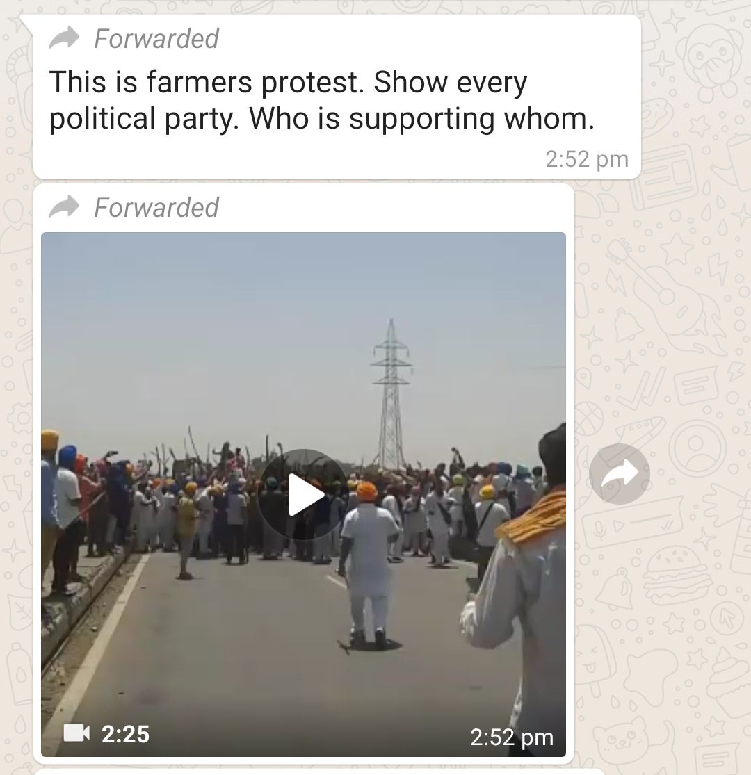The height and width of the screenshot is (775, 751).
Task: Tap the 2:52 pm timestamp on the video
Action: [x=512, y=737]
